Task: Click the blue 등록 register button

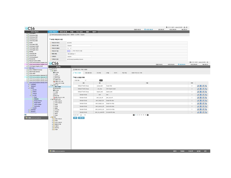Action: 75,118
